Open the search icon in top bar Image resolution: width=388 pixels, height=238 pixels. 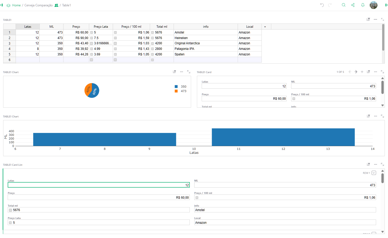344,5
